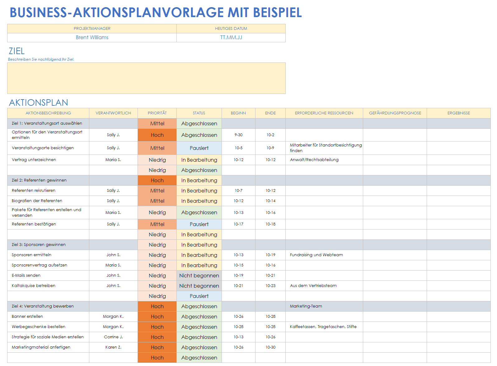Select the cell E-Mails senden
The image size is (497, 366).
coord(48,276)
